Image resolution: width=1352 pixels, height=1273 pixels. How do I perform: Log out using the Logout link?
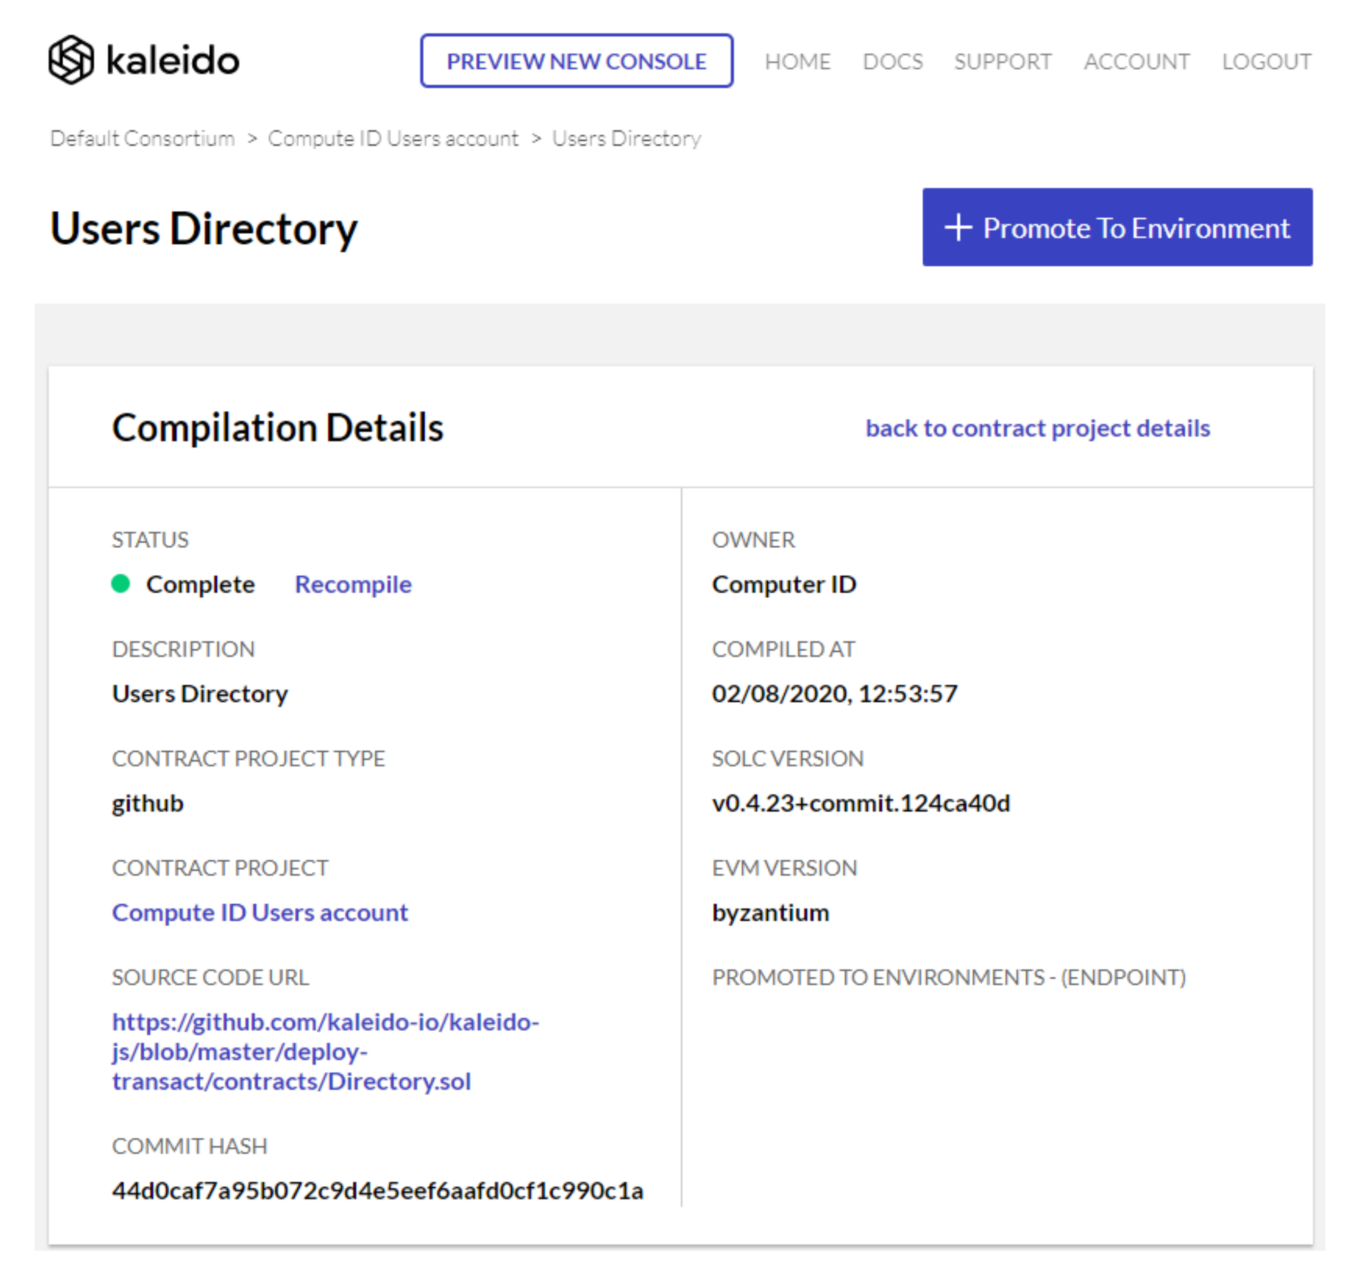point(1266,62)
